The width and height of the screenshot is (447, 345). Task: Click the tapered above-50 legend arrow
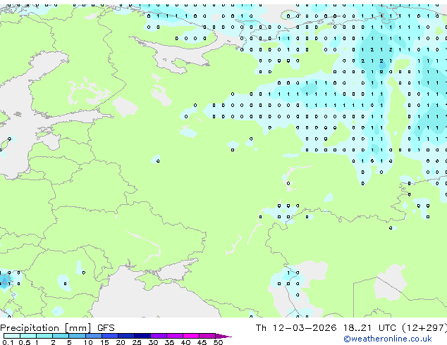coord(223,336)
